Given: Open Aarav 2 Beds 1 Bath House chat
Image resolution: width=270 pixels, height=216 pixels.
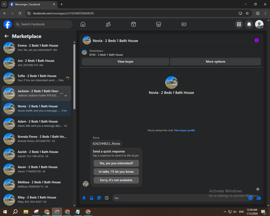Looking at the screenshot, I should coord(37,170).
